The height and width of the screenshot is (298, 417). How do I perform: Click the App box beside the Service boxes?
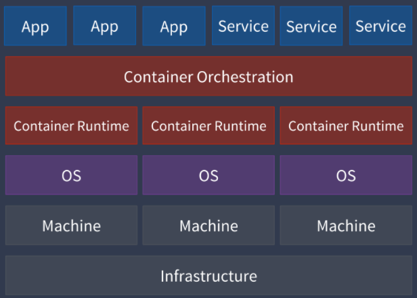[174, 26]
